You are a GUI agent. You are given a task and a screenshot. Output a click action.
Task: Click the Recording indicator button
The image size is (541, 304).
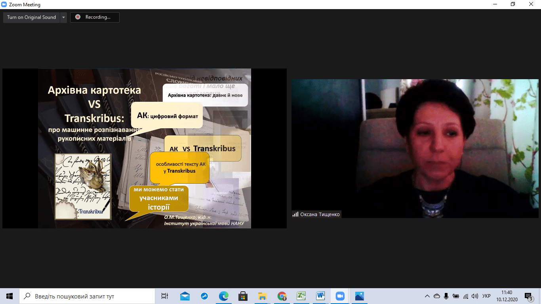pyautogui.click(x=95, y=17)
